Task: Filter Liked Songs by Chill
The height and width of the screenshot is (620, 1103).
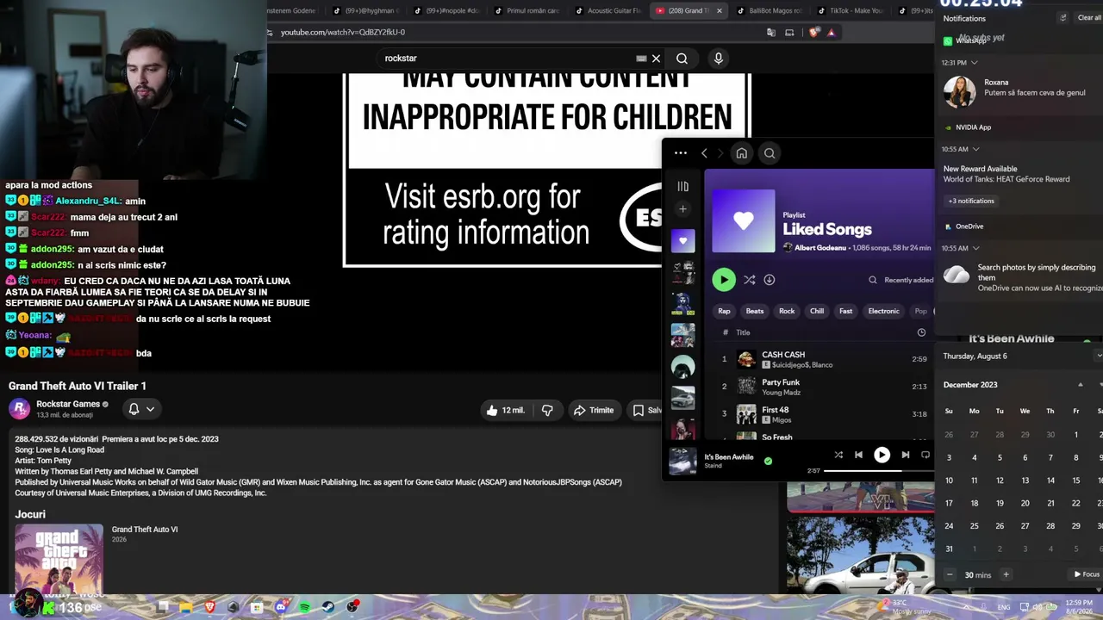Action: pos(817,311)
